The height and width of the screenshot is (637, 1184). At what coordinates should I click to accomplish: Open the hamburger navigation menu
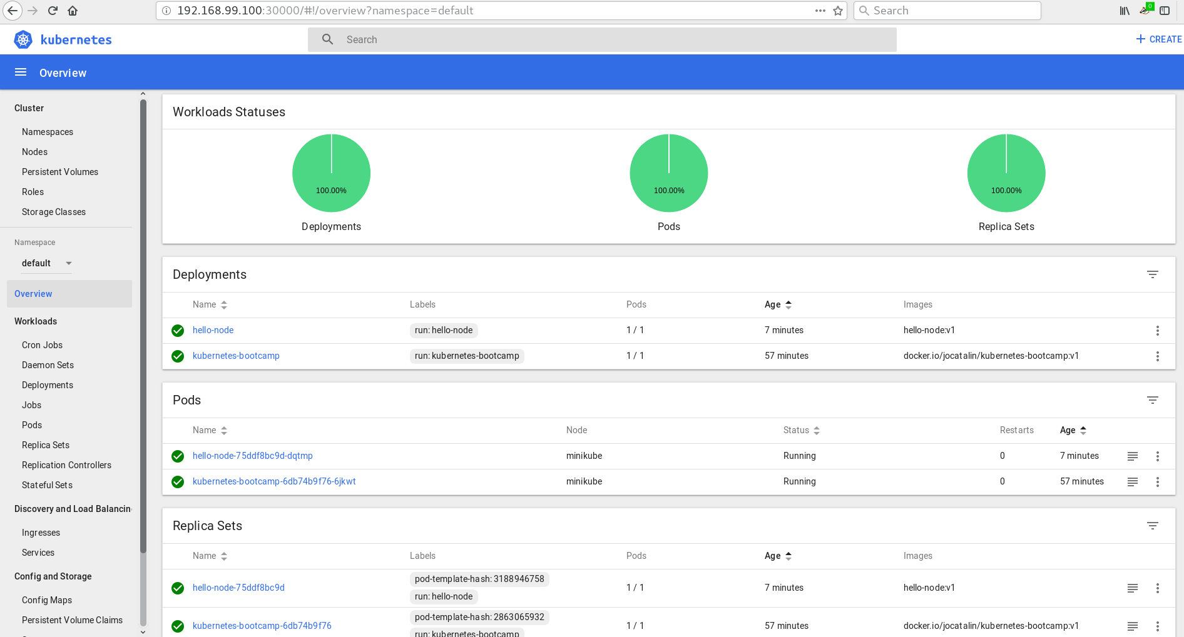point(21,73)
